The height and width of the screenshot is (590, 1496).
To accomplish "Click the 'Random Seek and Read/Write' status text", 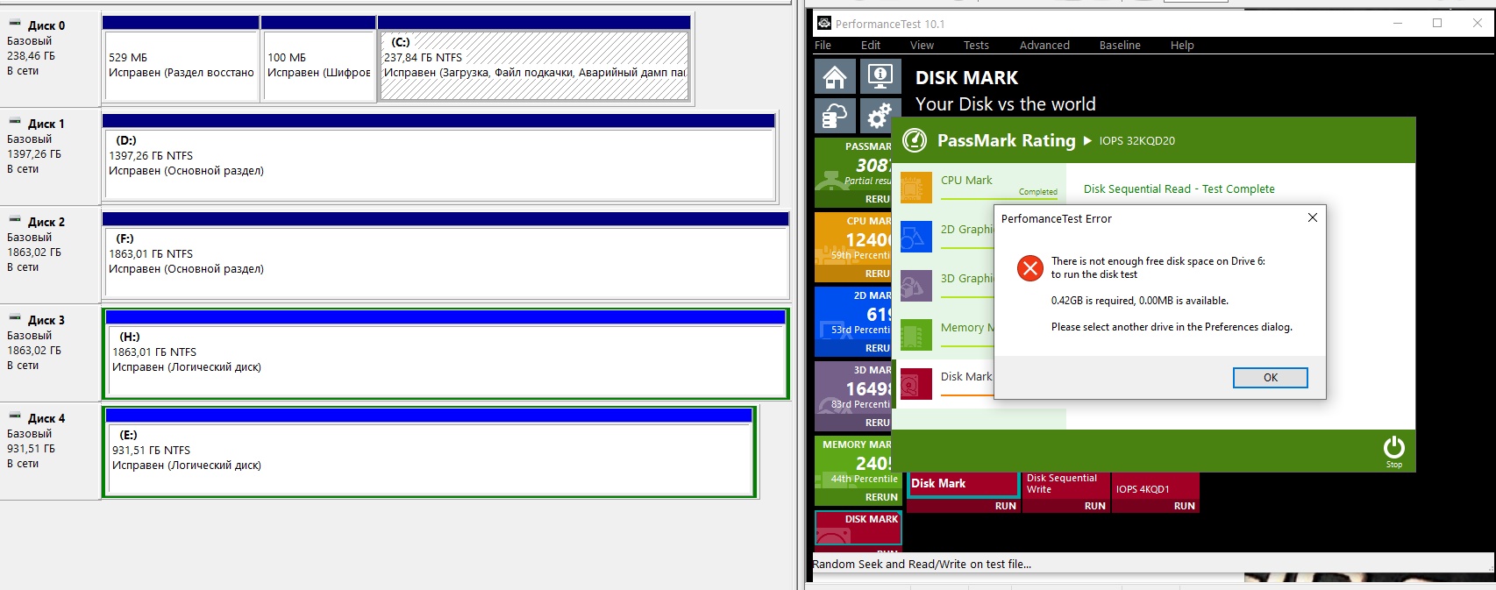I will (922, 564).
